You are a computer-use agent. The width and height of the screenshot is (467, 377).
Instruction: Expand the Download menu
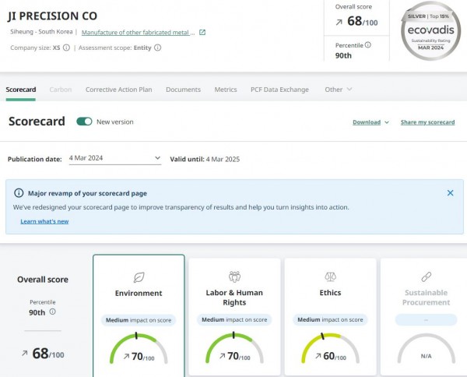click(370, 122)
